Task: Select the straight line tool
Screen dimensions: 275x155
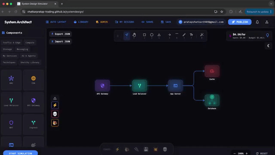Action: (177, 35)
